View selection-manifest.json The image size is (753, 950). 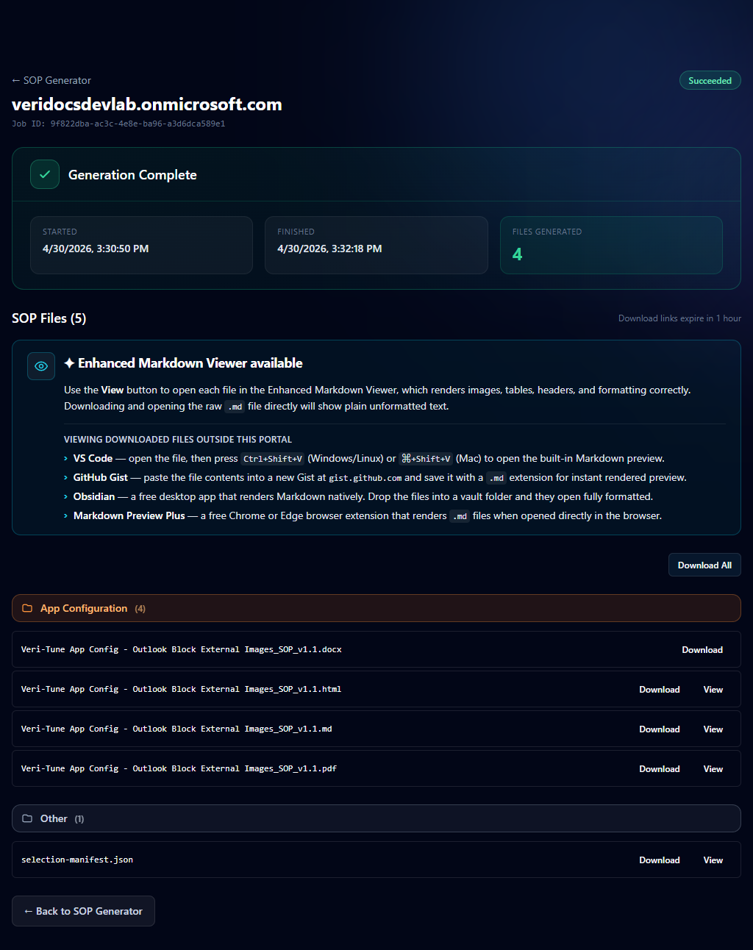click(713, 860)
